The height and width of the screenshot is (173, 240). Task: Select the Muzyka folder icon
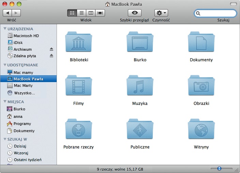140,85
